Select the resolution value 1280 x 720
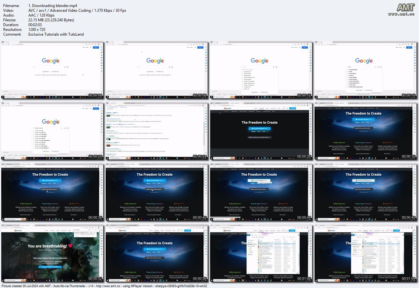Image resolution: width=419 pixels, height=288 pixels. pos(37,30)
